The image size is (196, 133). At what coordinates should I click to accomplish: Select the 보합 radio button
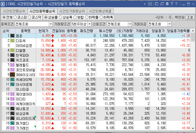[x=75, y=17]
